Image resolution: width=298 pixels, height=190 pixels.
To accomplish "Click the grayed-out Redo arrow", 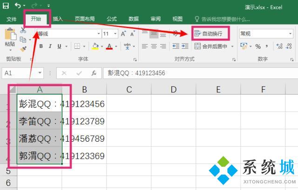I will (x=34, y=6).
